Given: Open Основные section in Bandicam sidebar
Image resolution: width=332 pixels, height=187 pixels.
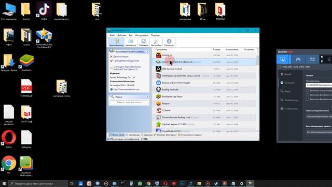Looking at the screenshot, I should tap(287, 83).
